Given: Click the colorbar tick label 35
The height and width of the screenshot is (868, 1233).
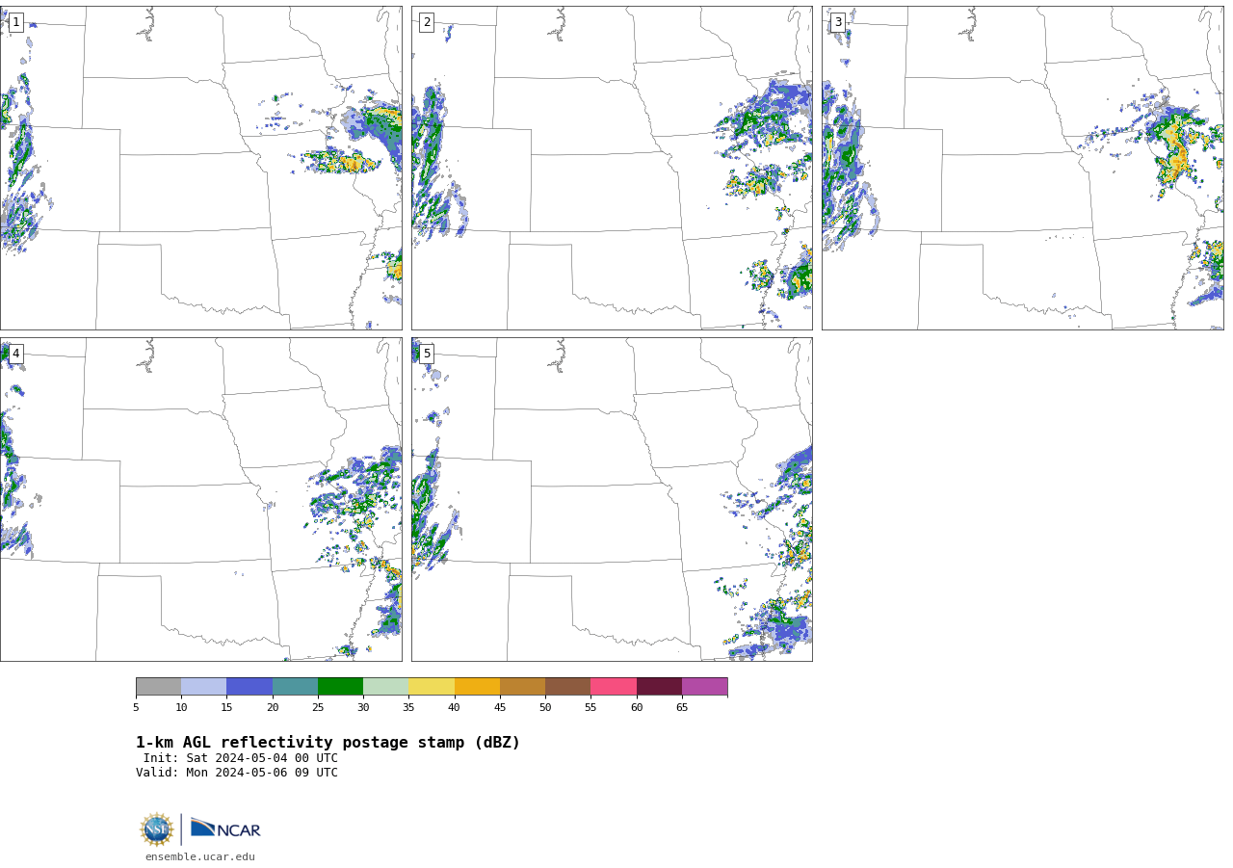Looking at the screenshot, I should pos(408,708).
